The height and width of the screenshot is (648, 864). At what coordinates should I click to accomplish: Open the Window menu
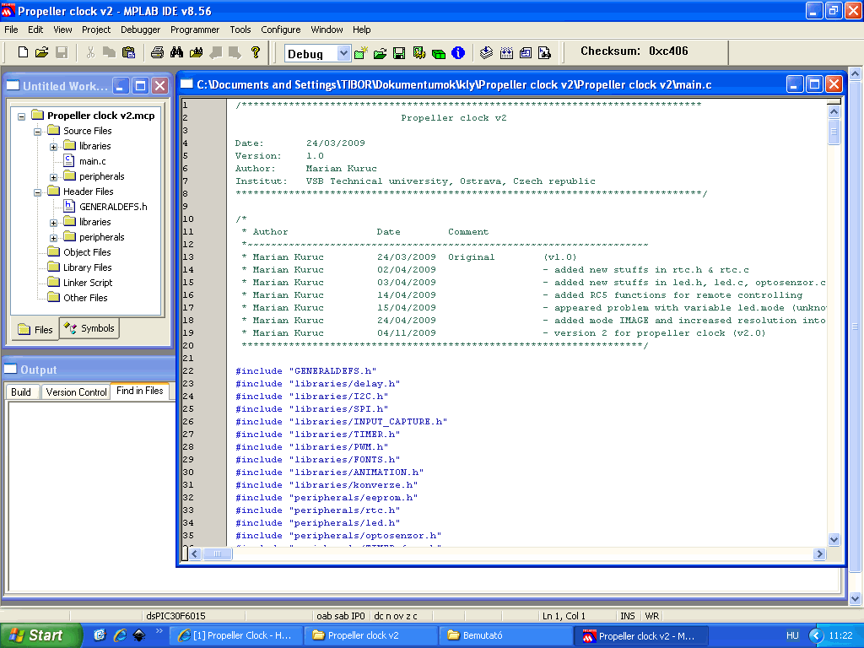tap(327, 30)
